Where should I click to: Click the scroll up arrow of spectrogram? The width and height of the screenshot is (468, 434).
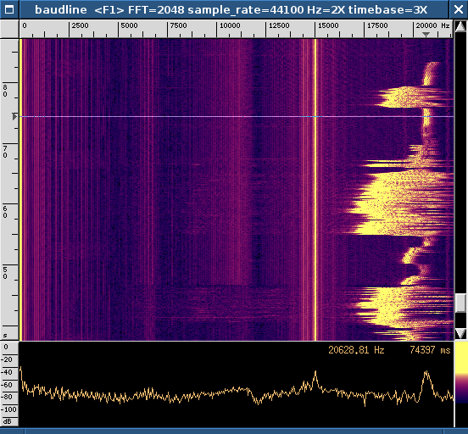(x=460, y=26)
